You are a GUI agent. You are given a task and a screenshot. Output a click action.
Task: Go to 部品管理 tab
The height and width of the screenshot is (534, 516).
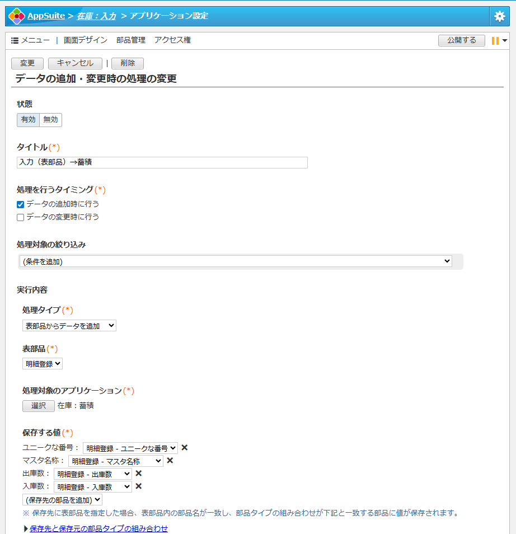[x=131, y=40]
